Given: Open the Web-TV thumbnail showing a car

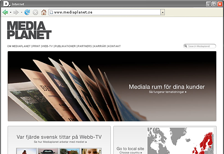Looking at the screenshot, I should (x=48, y=151).
